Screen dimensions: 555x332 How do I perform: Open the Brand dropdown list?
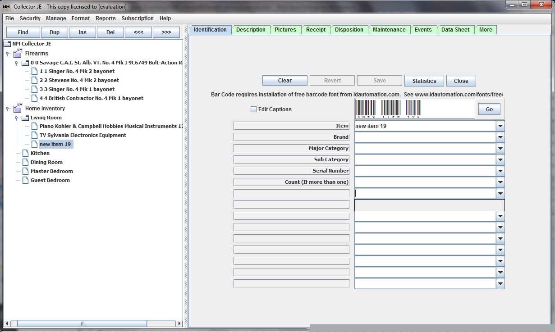point(500,137)
